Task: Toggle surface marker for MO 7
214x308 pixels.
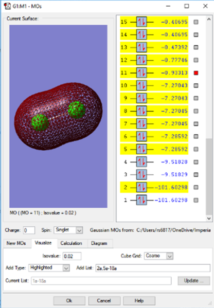Action: 196,124
